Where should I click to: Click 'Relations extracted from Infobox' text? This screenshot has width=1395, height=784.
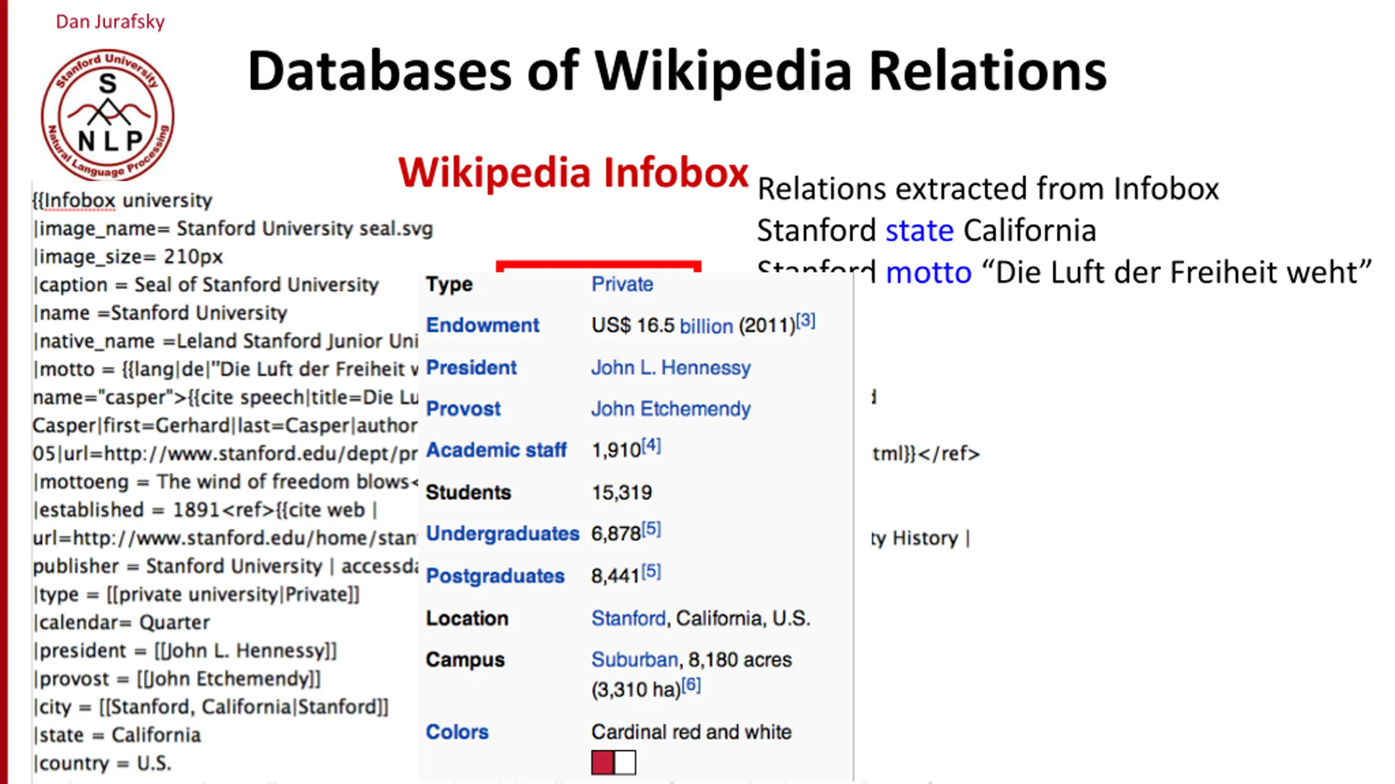pyautogui.click(x=988, y=189)
